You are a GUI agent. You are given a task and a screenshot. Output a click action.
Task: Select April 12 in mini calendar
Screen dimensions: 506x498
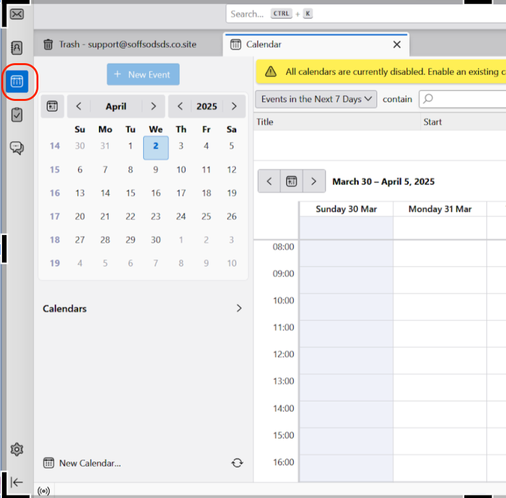click(x=232, y=170)
